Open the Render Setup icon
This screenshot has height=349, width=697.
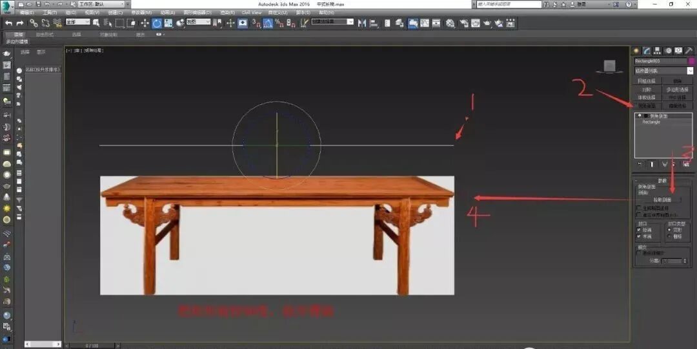(465, 23)
